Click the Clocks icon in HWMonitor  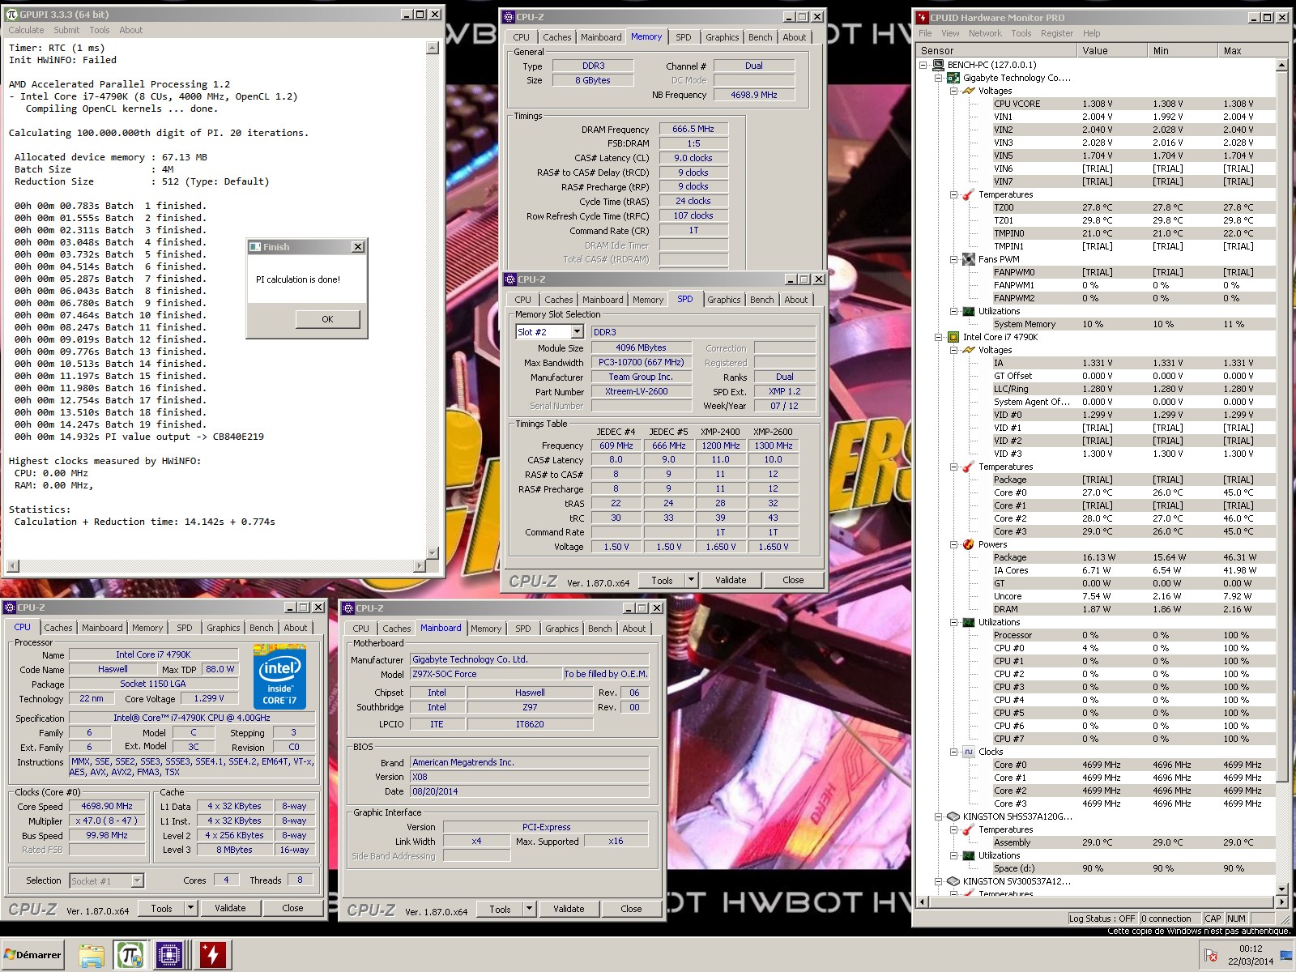pos(968,752)
